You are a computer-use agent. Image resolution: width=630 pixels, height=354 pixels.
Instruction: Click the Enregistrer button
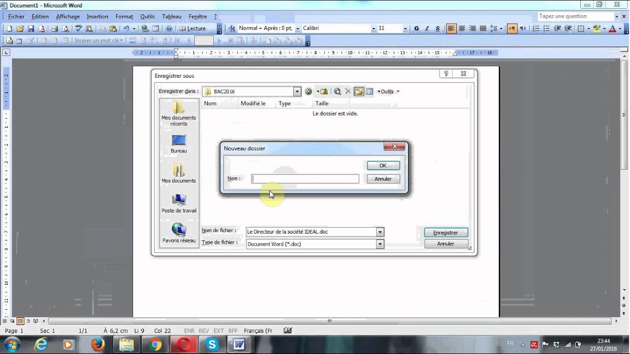coord(445,233)
